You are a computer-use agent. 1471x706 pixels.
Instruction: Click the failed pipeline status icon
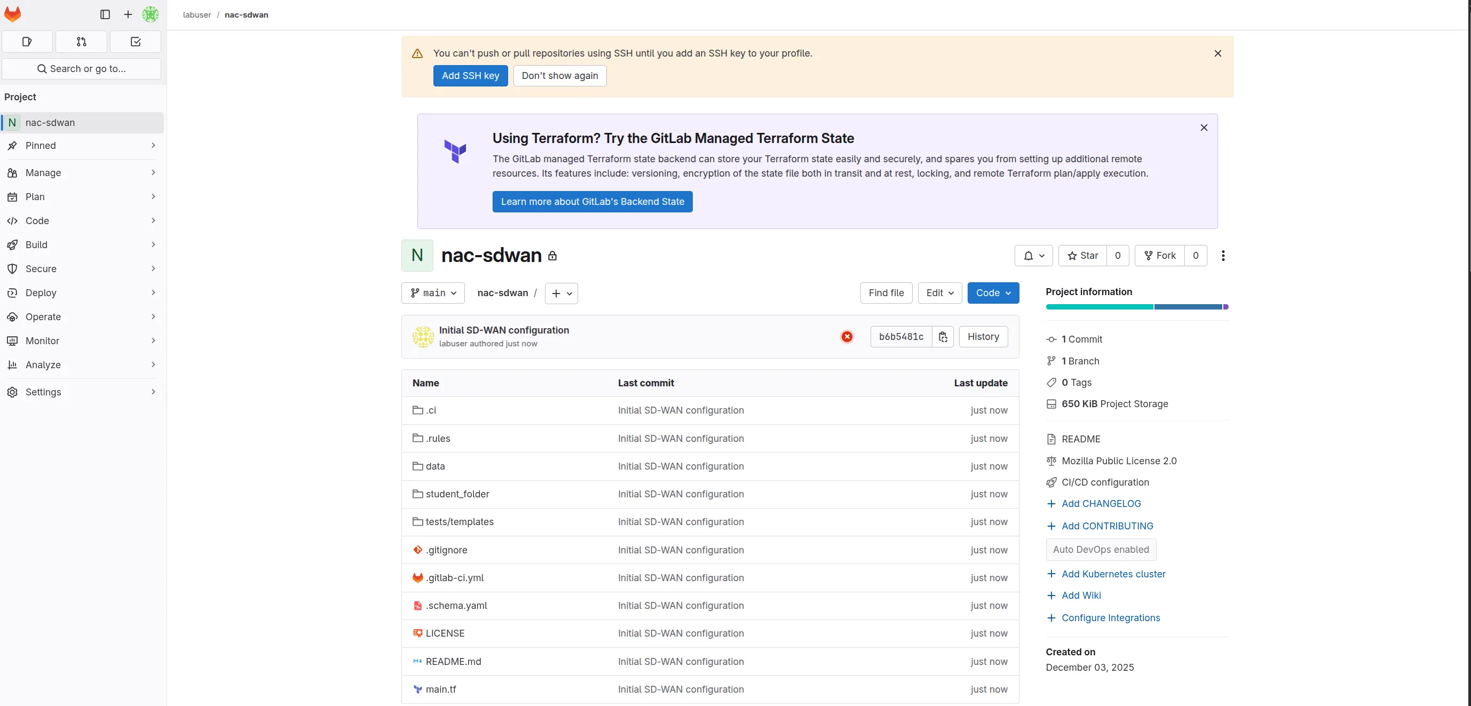[847, 337]
